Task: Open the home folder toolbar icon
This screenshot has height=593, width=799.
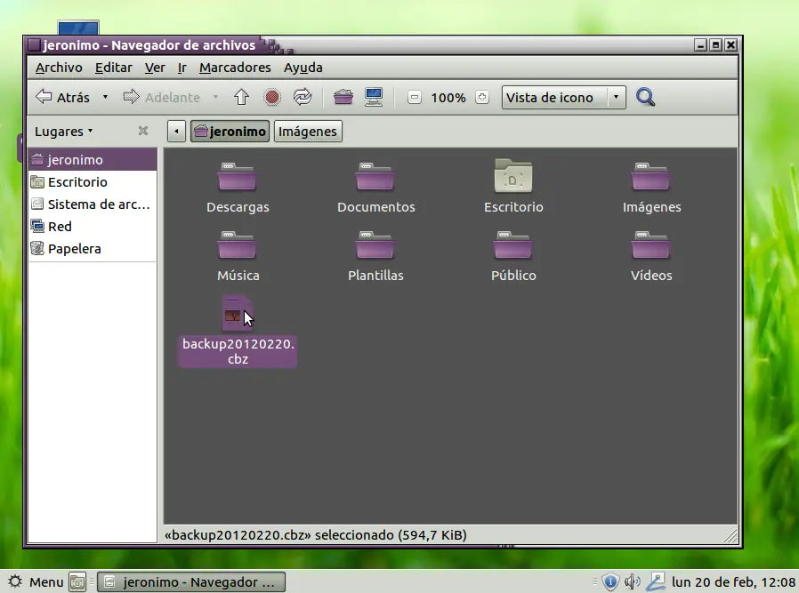Action: 343,97
